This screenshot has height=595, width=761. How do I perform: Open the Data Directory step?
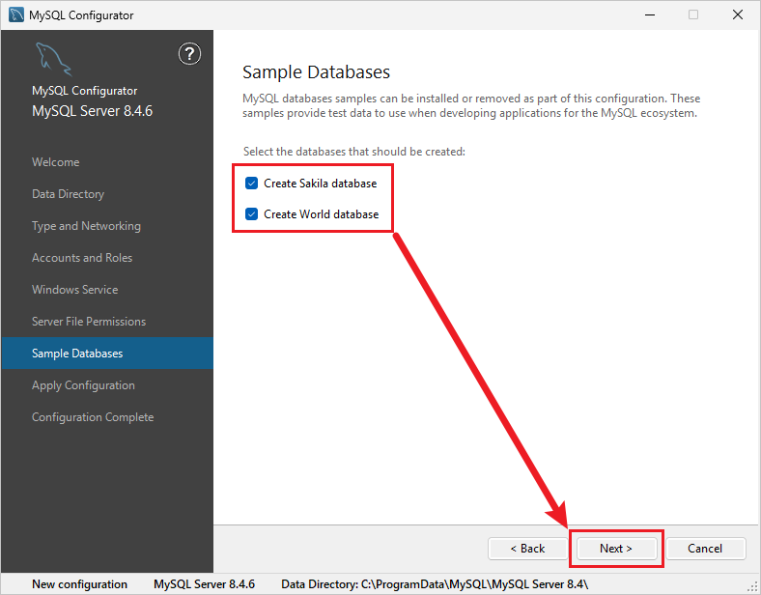[68, 194]
